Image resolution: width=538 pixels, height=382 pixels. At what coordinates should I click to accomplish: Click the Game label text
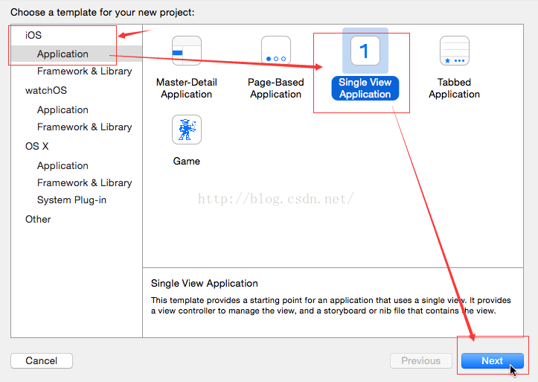click(x=186, y=162)
